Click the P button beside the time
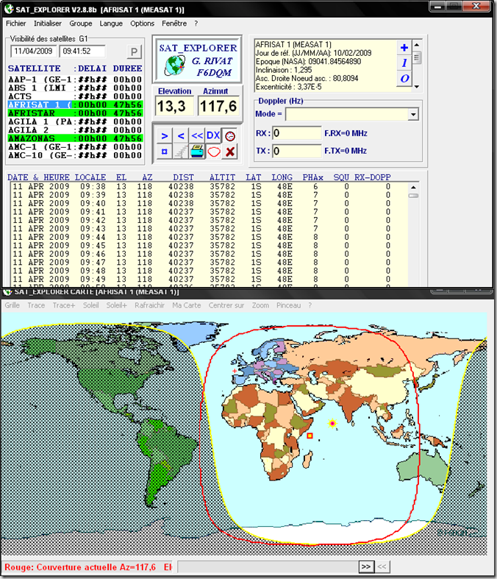 [x=135, y=51]
